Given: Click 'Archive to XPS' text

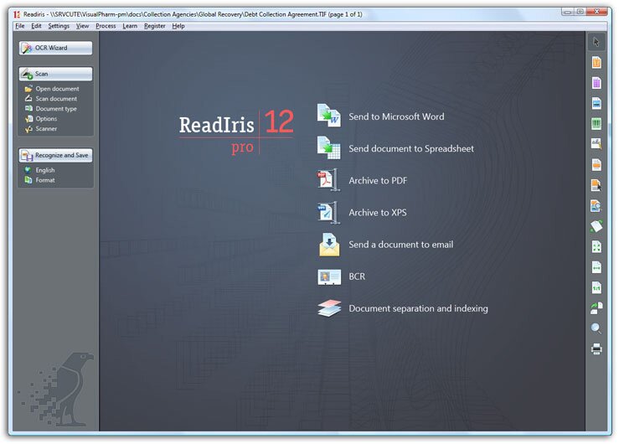Looking at the screenshot, I should tap(378, 213).
